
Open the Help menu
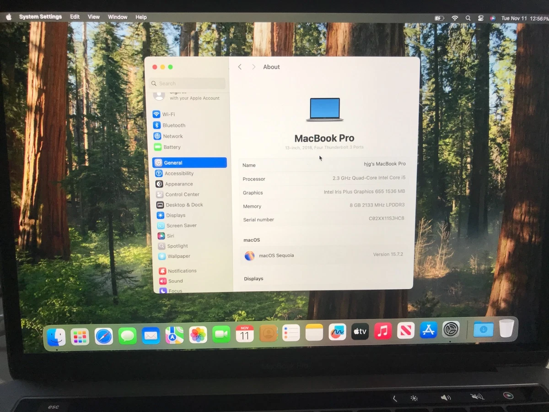pos(141,17)
